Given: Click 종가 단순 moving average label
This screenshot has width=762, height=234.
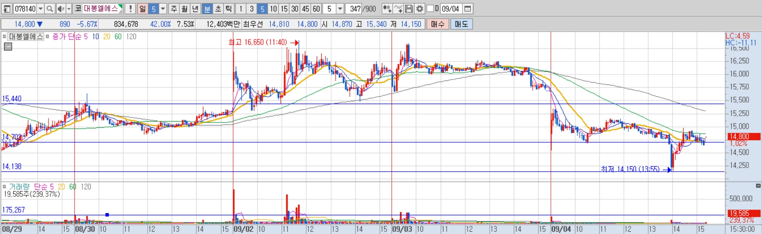Looking at the screenshot, I should (x=67, y=37).
